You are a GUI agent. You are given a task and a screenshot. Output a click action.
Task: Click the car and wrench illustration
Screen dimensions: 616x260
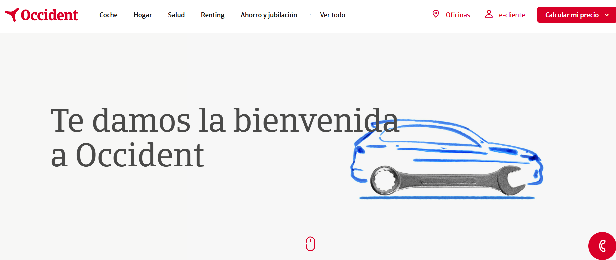tap(447, 159)
